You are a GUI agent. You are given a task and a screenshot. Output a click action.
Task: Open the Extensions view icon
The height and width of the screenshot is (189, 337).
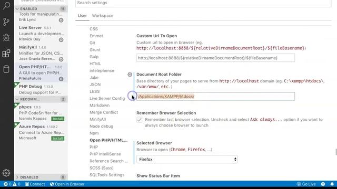pos(6,54)
